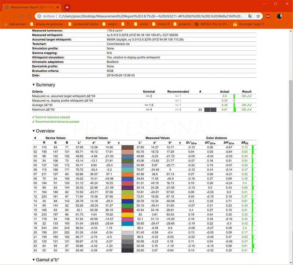Click the dark blue swatch of row 13
The height and width of the screenshot is (265, 293).
click(x=127, y=201)
